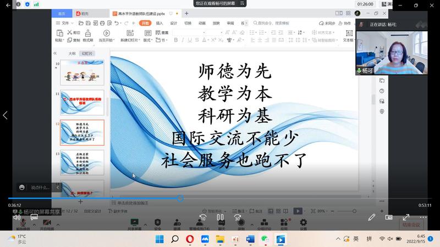The width and height of the screenshot is (440, 247).
Task: Click the pen annotation icon in player
Action: pyautogui.click(x=372, y=218)
